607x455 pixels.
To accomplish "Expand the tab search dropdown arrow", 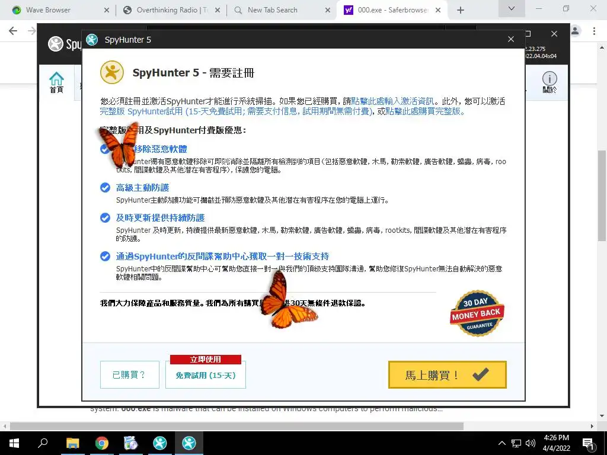I will [512, 8].
